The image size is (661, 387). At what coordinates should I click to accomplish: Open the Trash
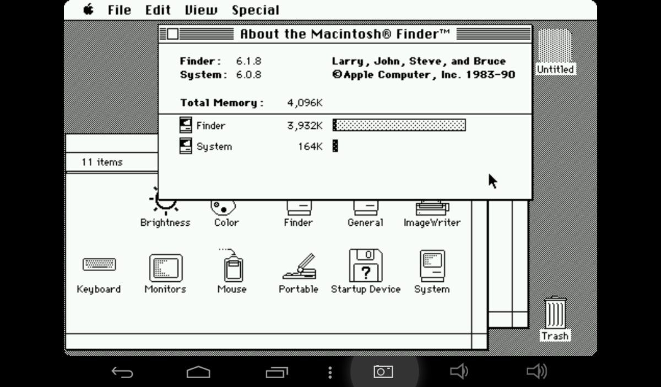coord(554,314)
